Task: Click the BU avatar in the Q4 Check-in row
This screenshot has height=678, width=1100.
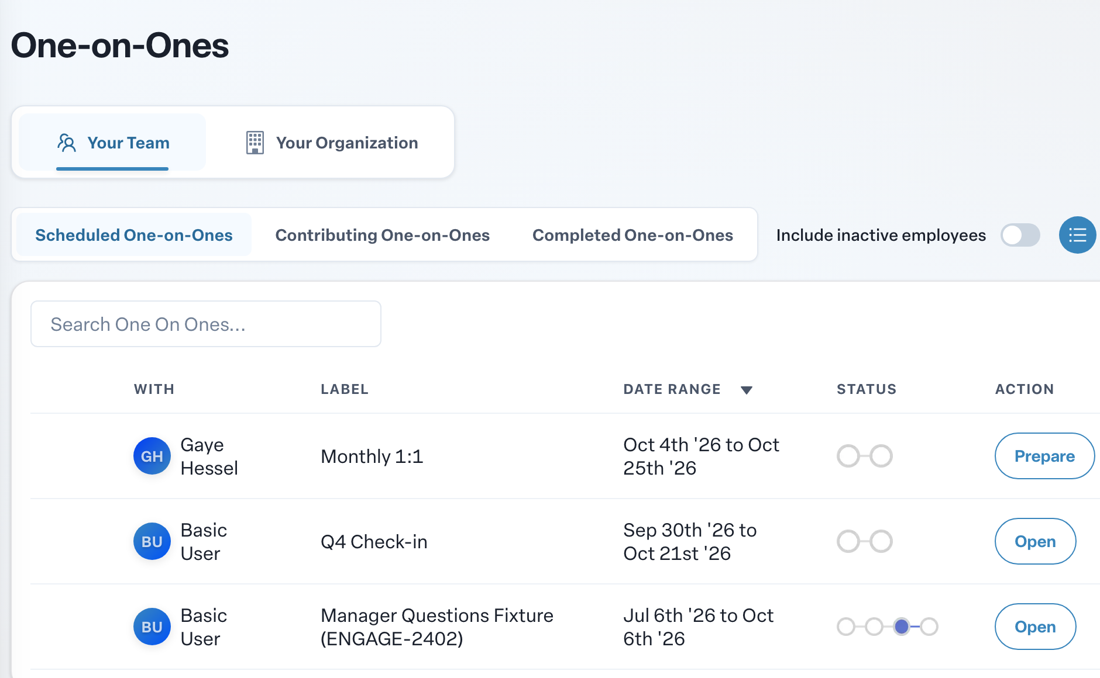Action: coord(152,541)
